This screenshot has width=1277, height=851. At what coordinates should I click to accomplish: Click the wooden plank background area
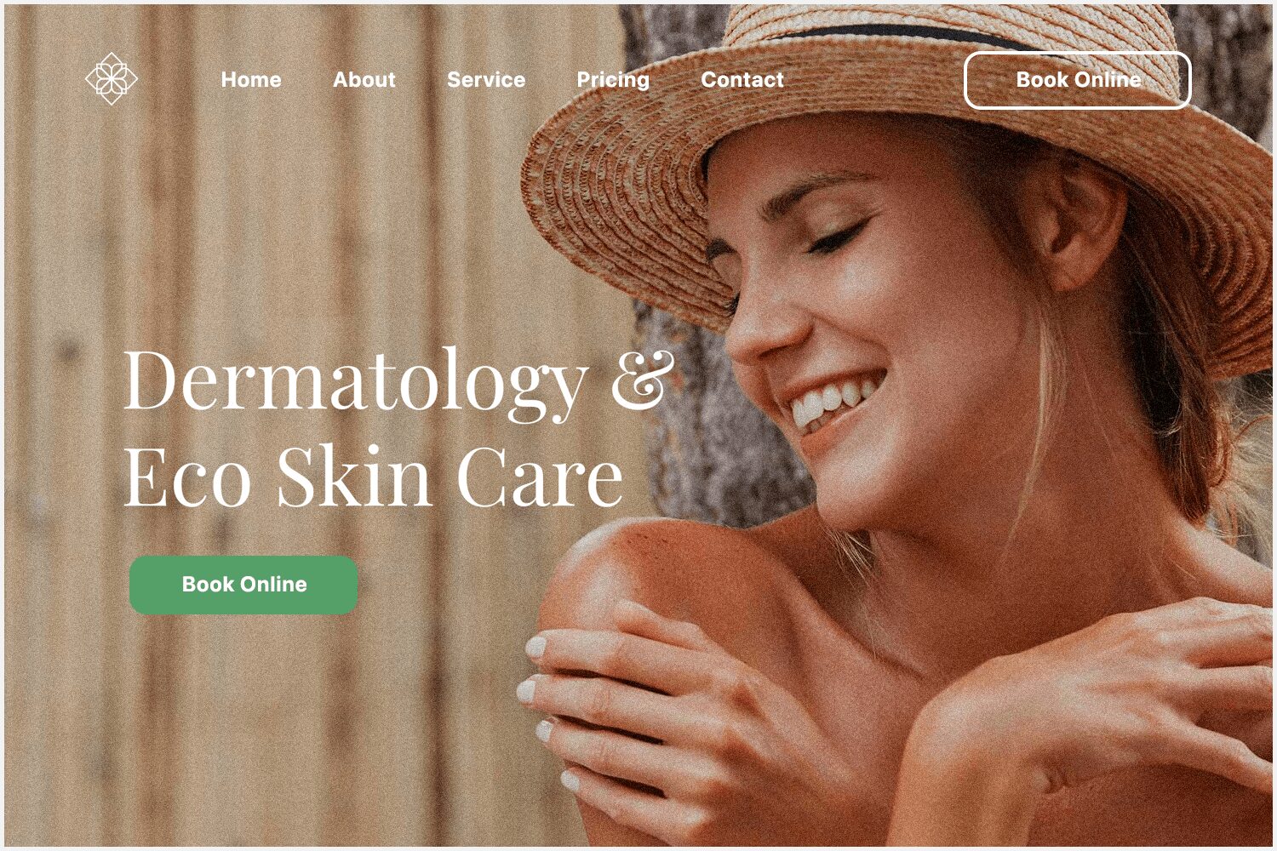(x=255, y=255)
